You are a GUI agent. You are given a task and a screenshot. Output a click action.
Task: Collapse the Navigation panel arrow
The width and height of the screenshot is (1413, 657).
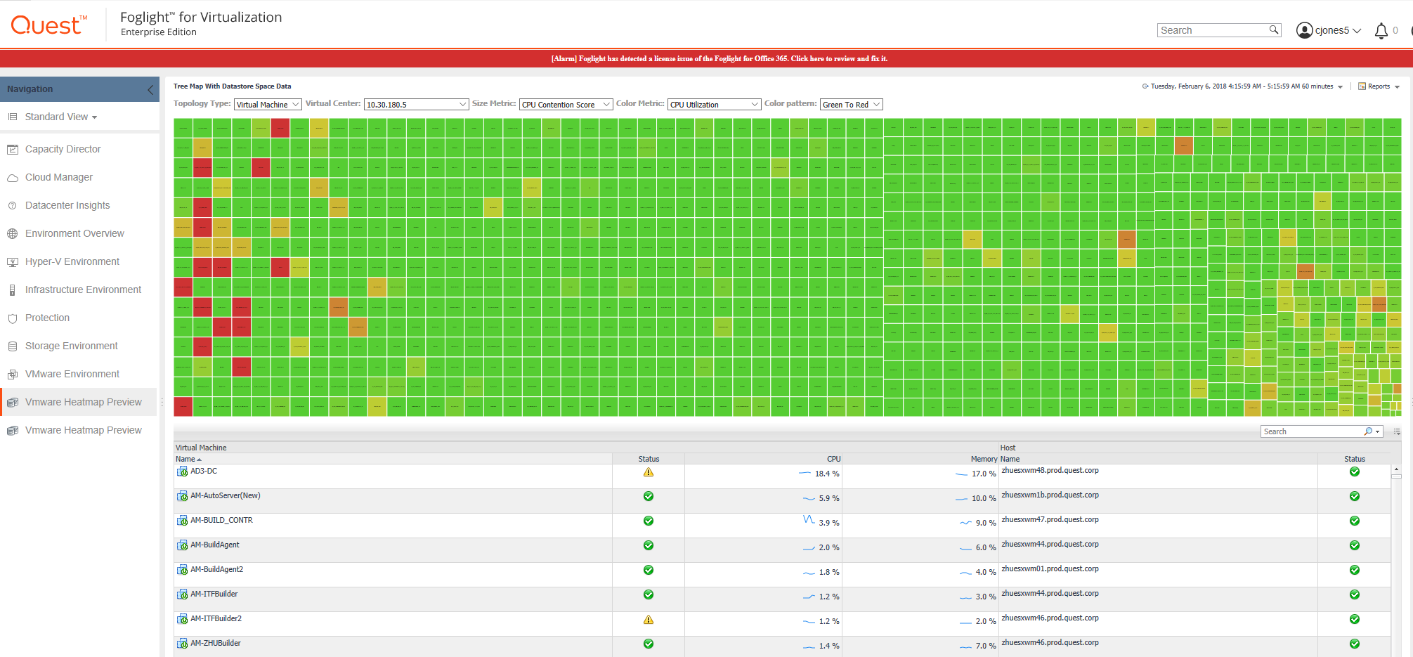pos(150,89)
